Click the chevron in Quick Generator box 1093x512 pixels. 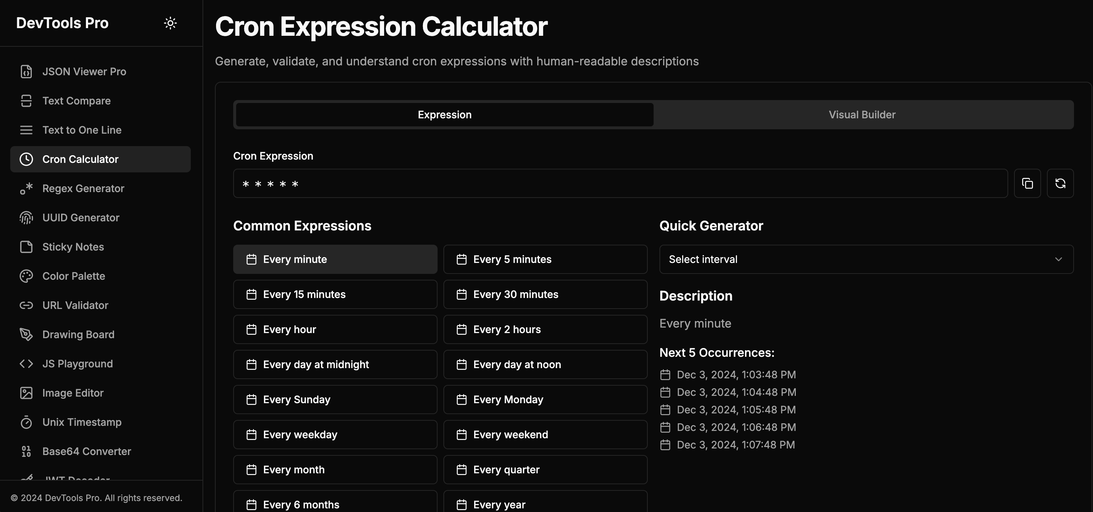pyautogui.click(x=1058, y=259)
